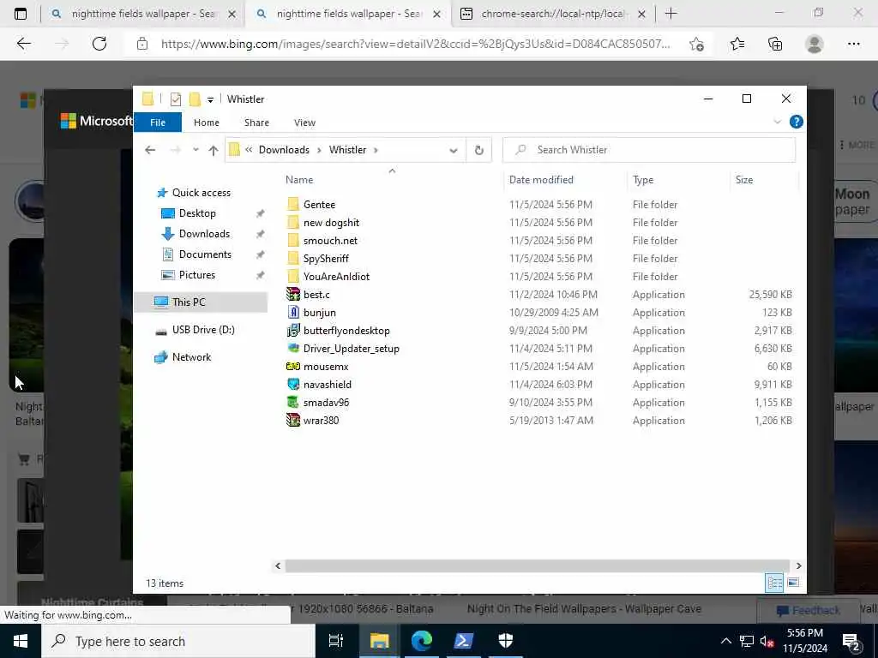
Task: Click the Explorer Back arrow
Action: pos(150,150)
